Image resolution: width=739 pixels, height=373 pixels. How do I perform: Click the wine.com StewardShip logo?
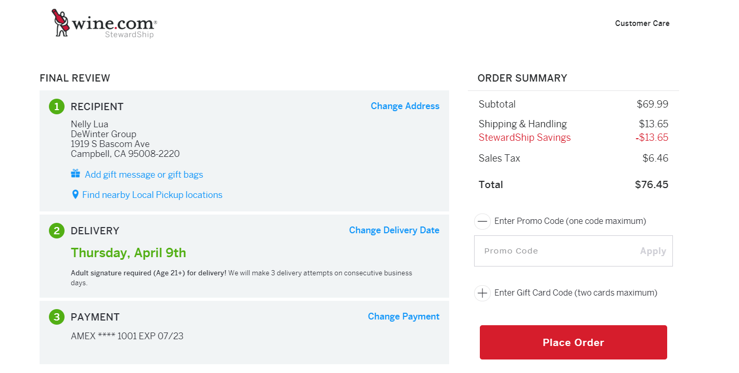(104, 23)
